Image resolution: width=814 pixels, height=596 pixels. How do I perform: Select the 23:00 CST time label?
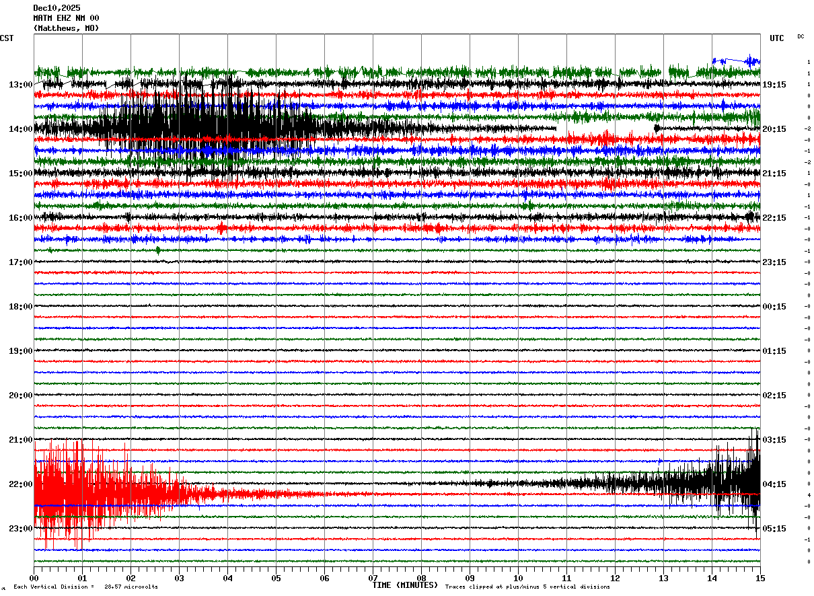tap(21, 529)
